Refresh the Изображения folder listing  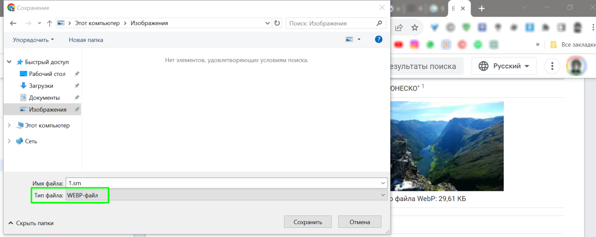click(277, 23)
